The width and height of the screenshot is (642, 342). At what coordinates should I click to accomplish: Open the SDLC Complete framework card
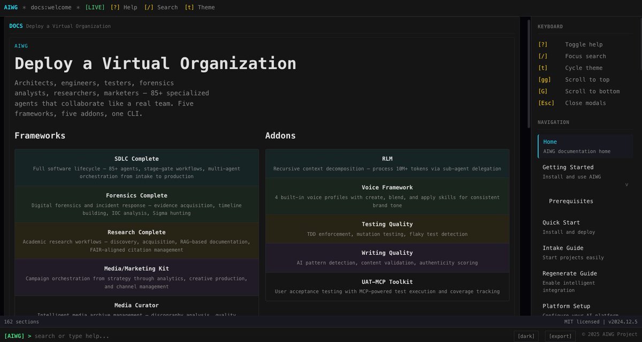click(136, 167)
